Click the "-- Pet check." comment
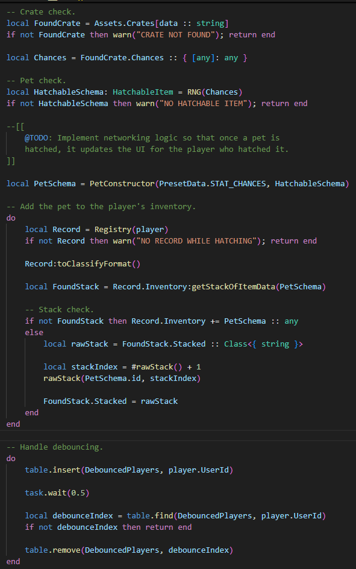Viewport: 356px width, 569px height. click(x=36, y=81)
